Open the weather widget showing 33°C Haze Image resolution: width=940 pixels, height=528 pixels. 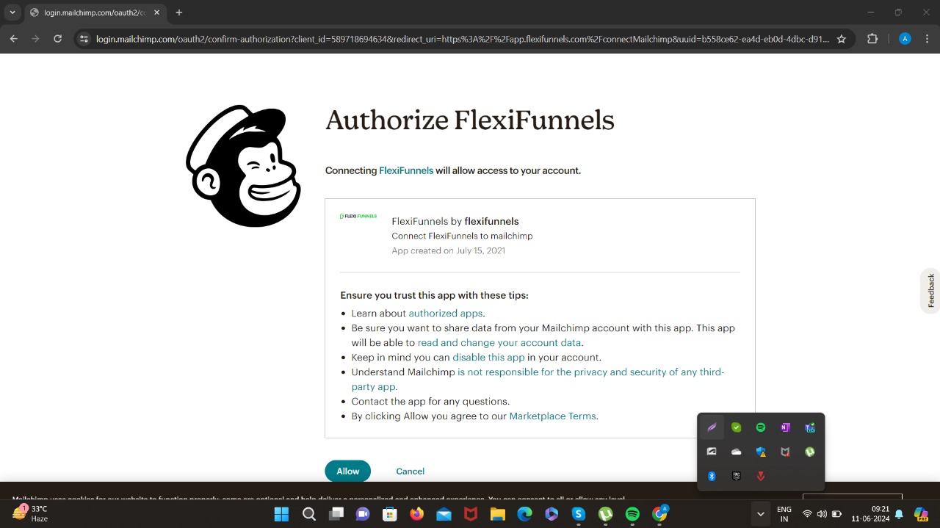tap(31, 513)
